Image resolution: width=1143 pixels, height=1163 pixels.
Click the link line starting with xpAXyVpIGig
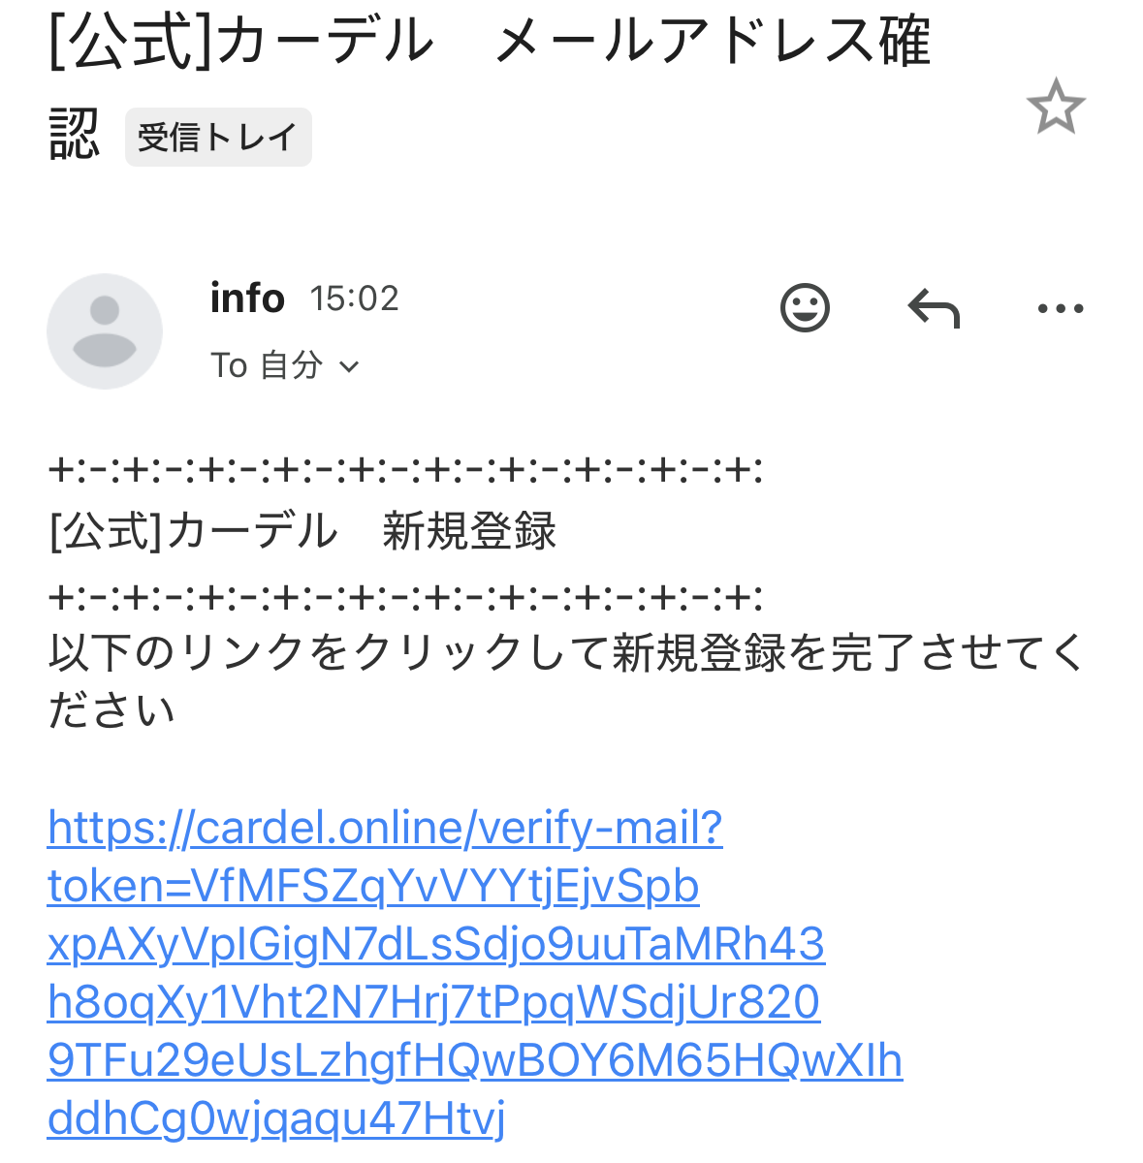tap(436, 944)
